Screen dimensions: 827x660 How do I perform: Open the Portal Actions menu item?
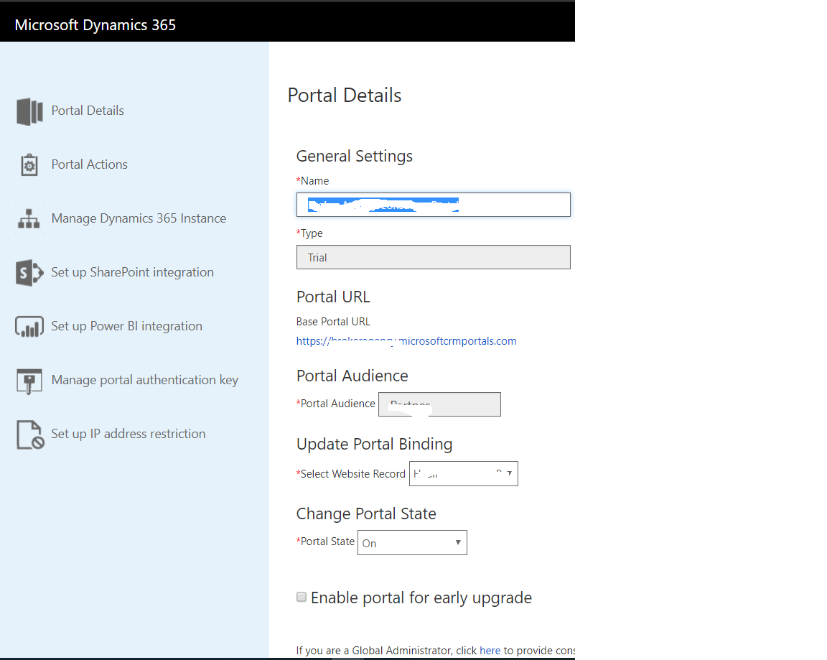click(x=89, y=164)
